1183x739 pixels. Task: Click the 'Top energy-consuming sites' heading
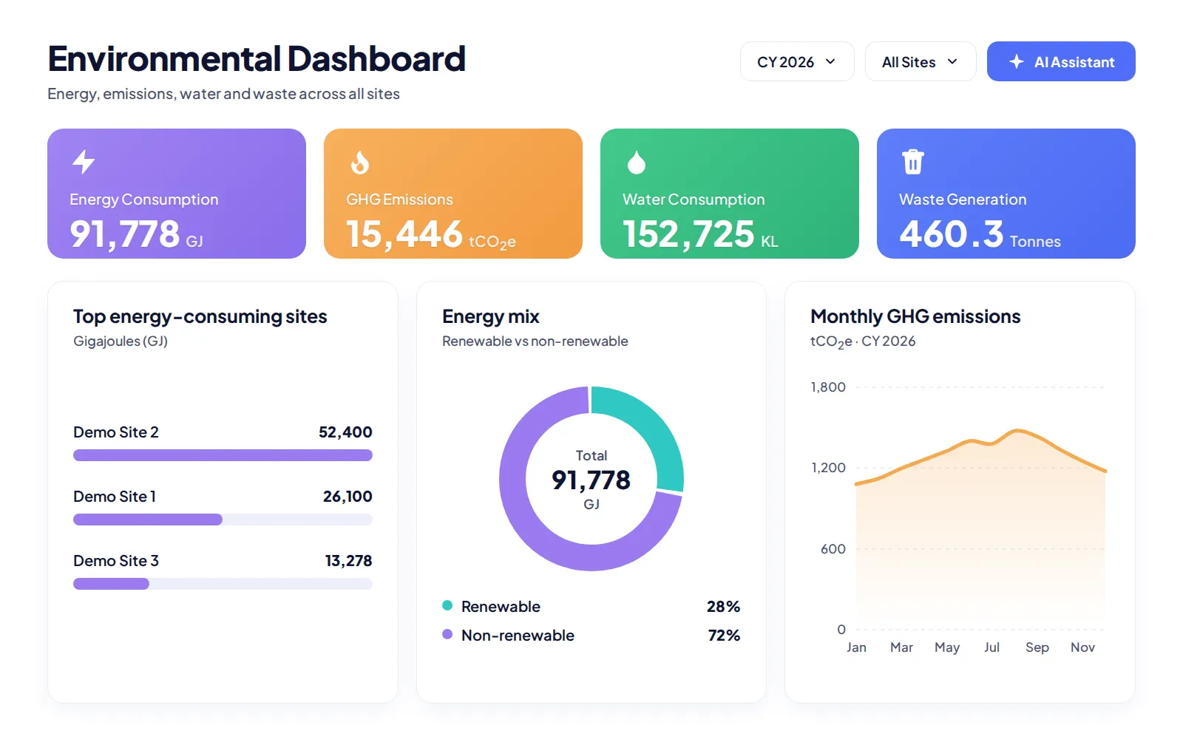pyautogui.click(x=200, y=316)
